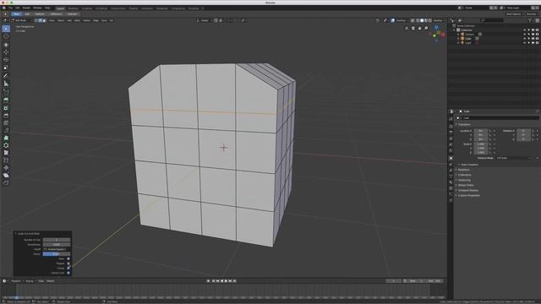Hide the Light object via eye icon

point(524,42)
